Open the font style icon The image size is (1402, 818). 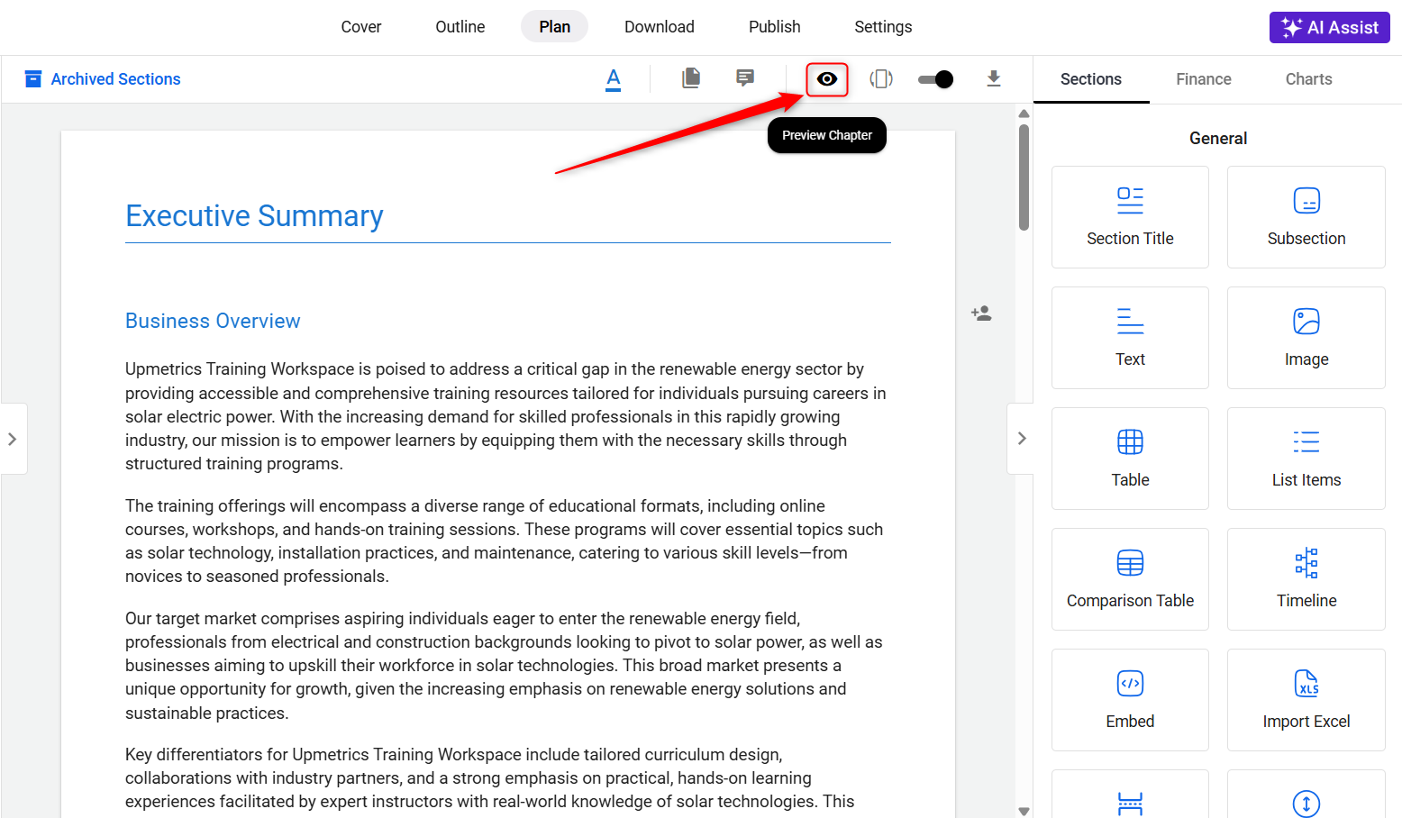click(614, 79)
